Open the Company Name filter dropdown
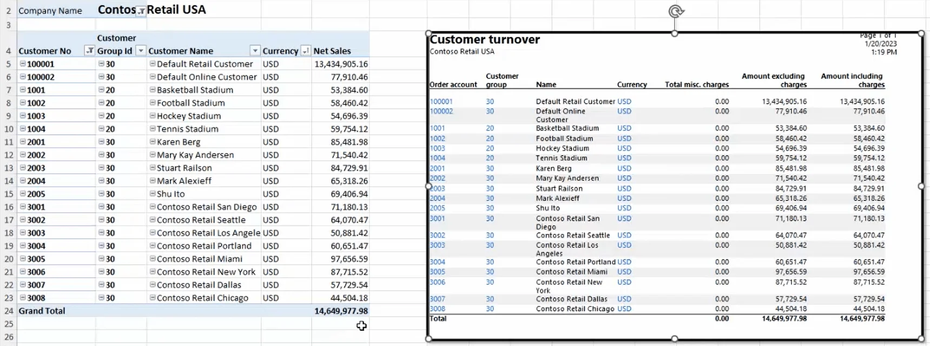The width and height of the screenshot is (930, 346). 141,11
